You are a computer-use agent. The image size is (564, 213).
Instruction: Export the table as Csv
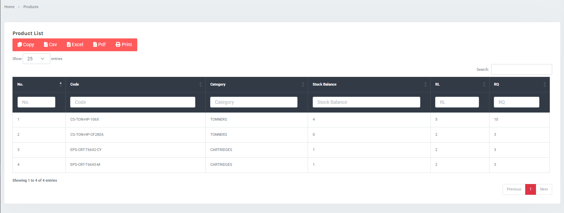point(51,44)
